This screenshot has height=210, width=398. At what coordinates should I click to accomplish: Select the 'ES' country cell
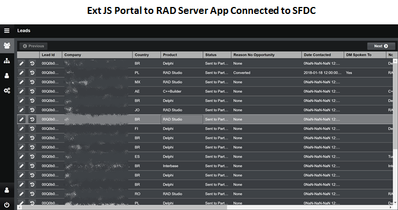click(146, 157)
